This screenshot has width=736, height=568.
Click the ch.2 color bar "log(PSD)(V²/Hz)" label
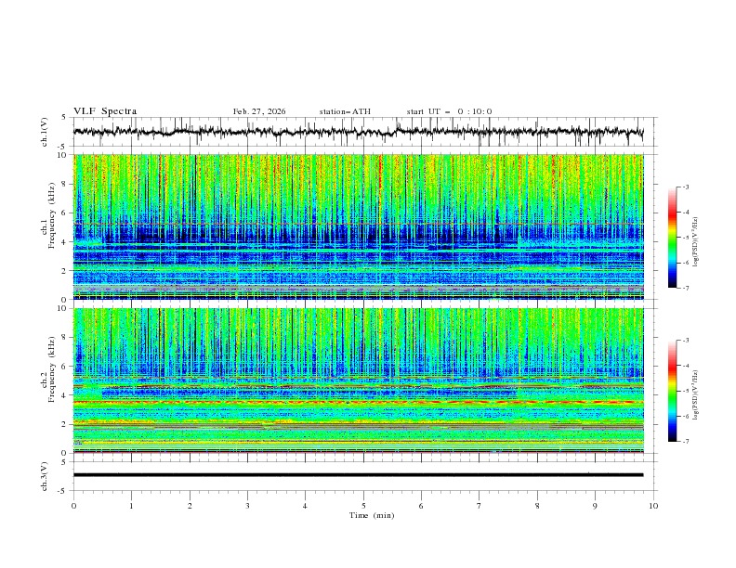click(x=696, y=395)
